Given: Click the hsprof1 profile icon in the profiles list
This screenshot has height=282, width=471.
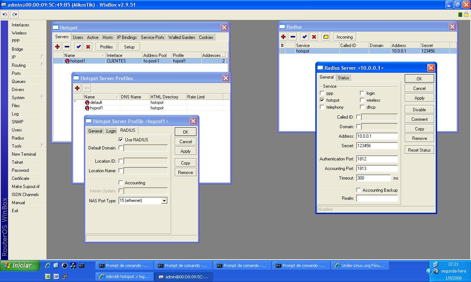Looking at the screenshot, I should click(87, 108).
